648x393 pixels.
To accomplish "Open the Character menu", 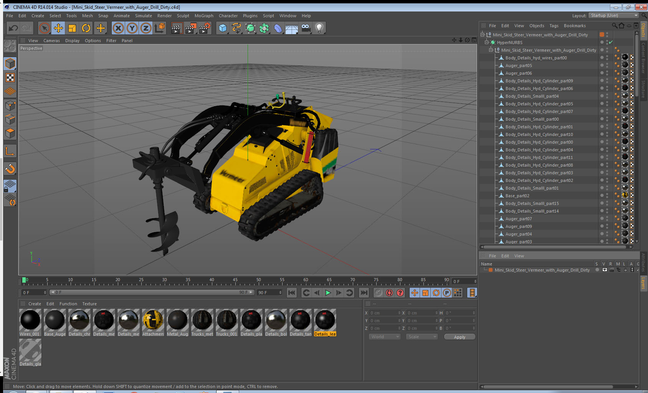I will (228, 16).
